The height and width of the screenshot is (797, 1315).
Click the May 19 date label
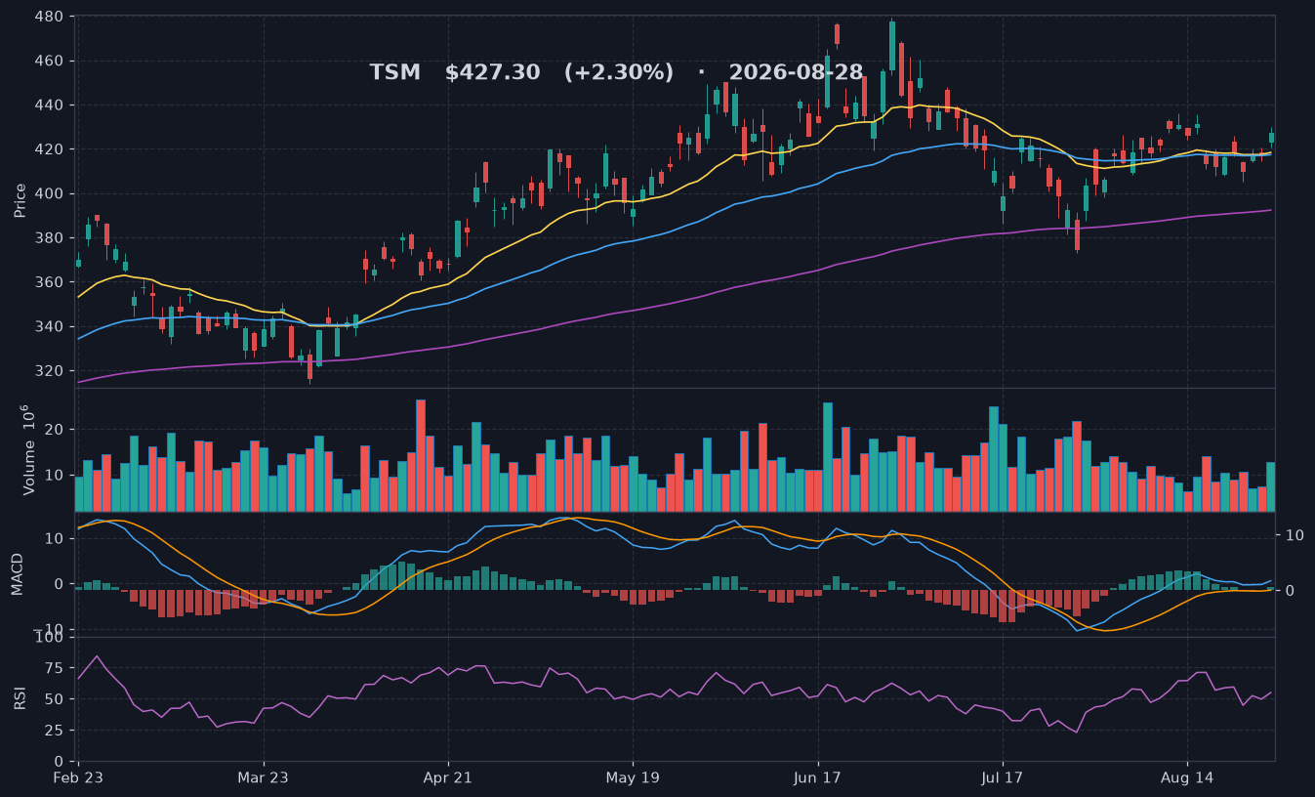point(633,778)
